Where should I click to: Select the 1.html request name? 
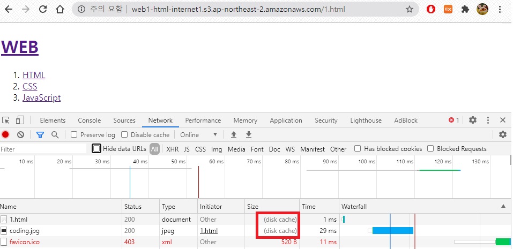pyautogui.click(x=19, y=219)
